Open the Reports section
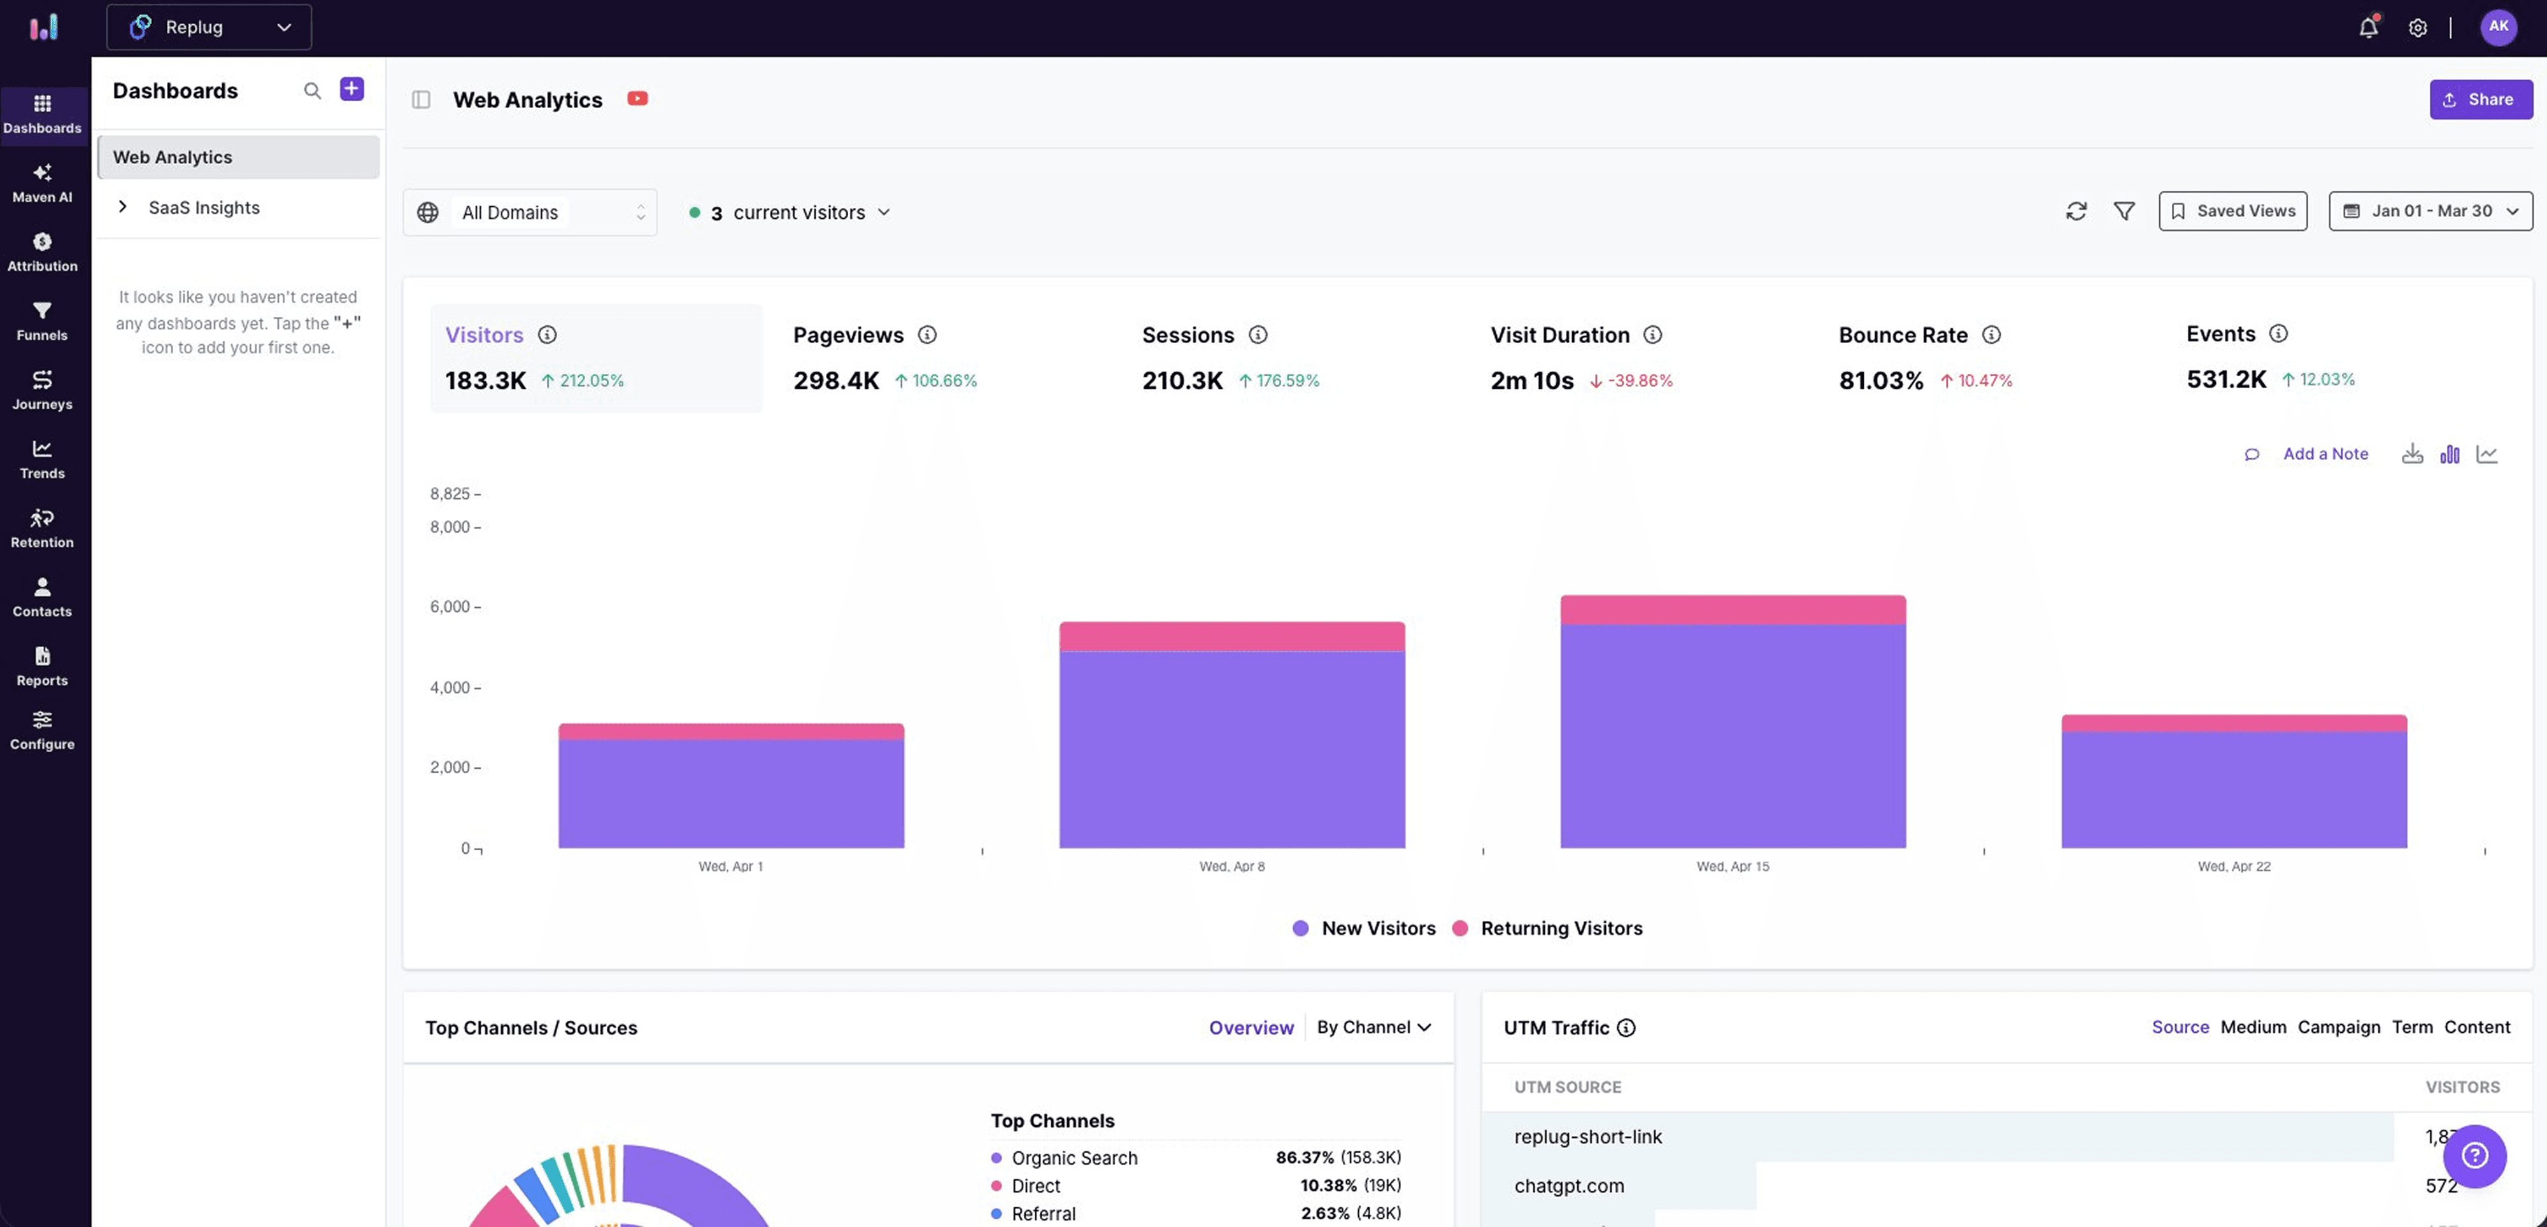Image resolution: width=2547 pixels, height=1227 pixels. tap(43, 668)
